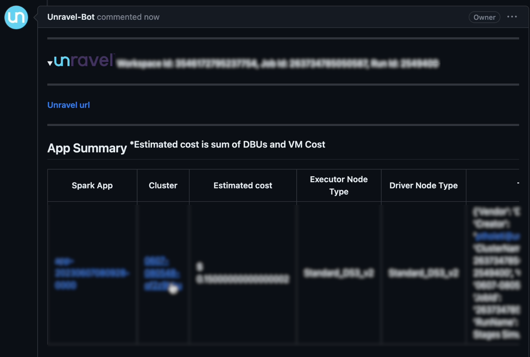The width and height of the screenshot is (530, 357).
Task: Click the Driver Node Type value cell
Action: tap(423, 273)
